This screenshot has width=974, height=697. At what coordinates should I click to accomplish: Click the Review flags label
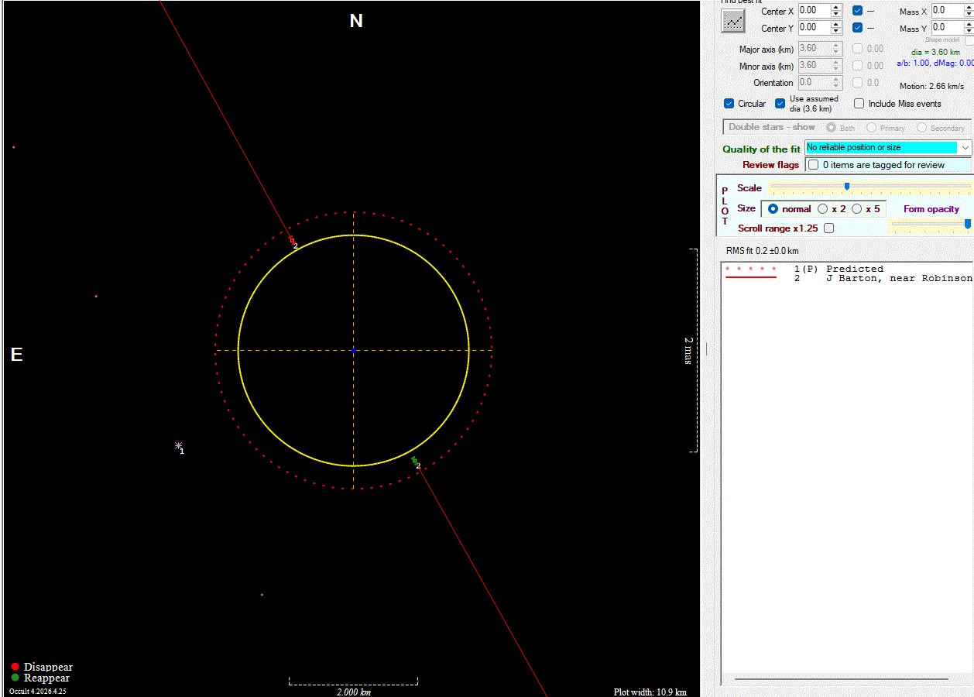click(770, 165)
